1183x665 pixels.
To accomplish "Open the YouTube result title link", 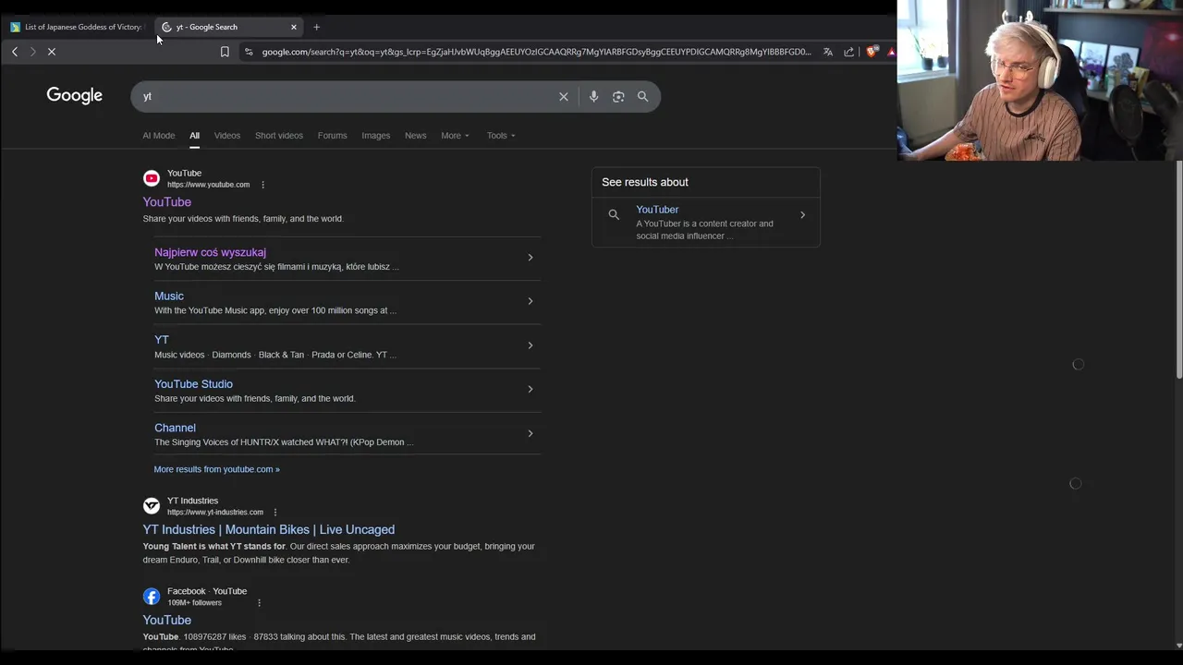I will pos(167,202).
